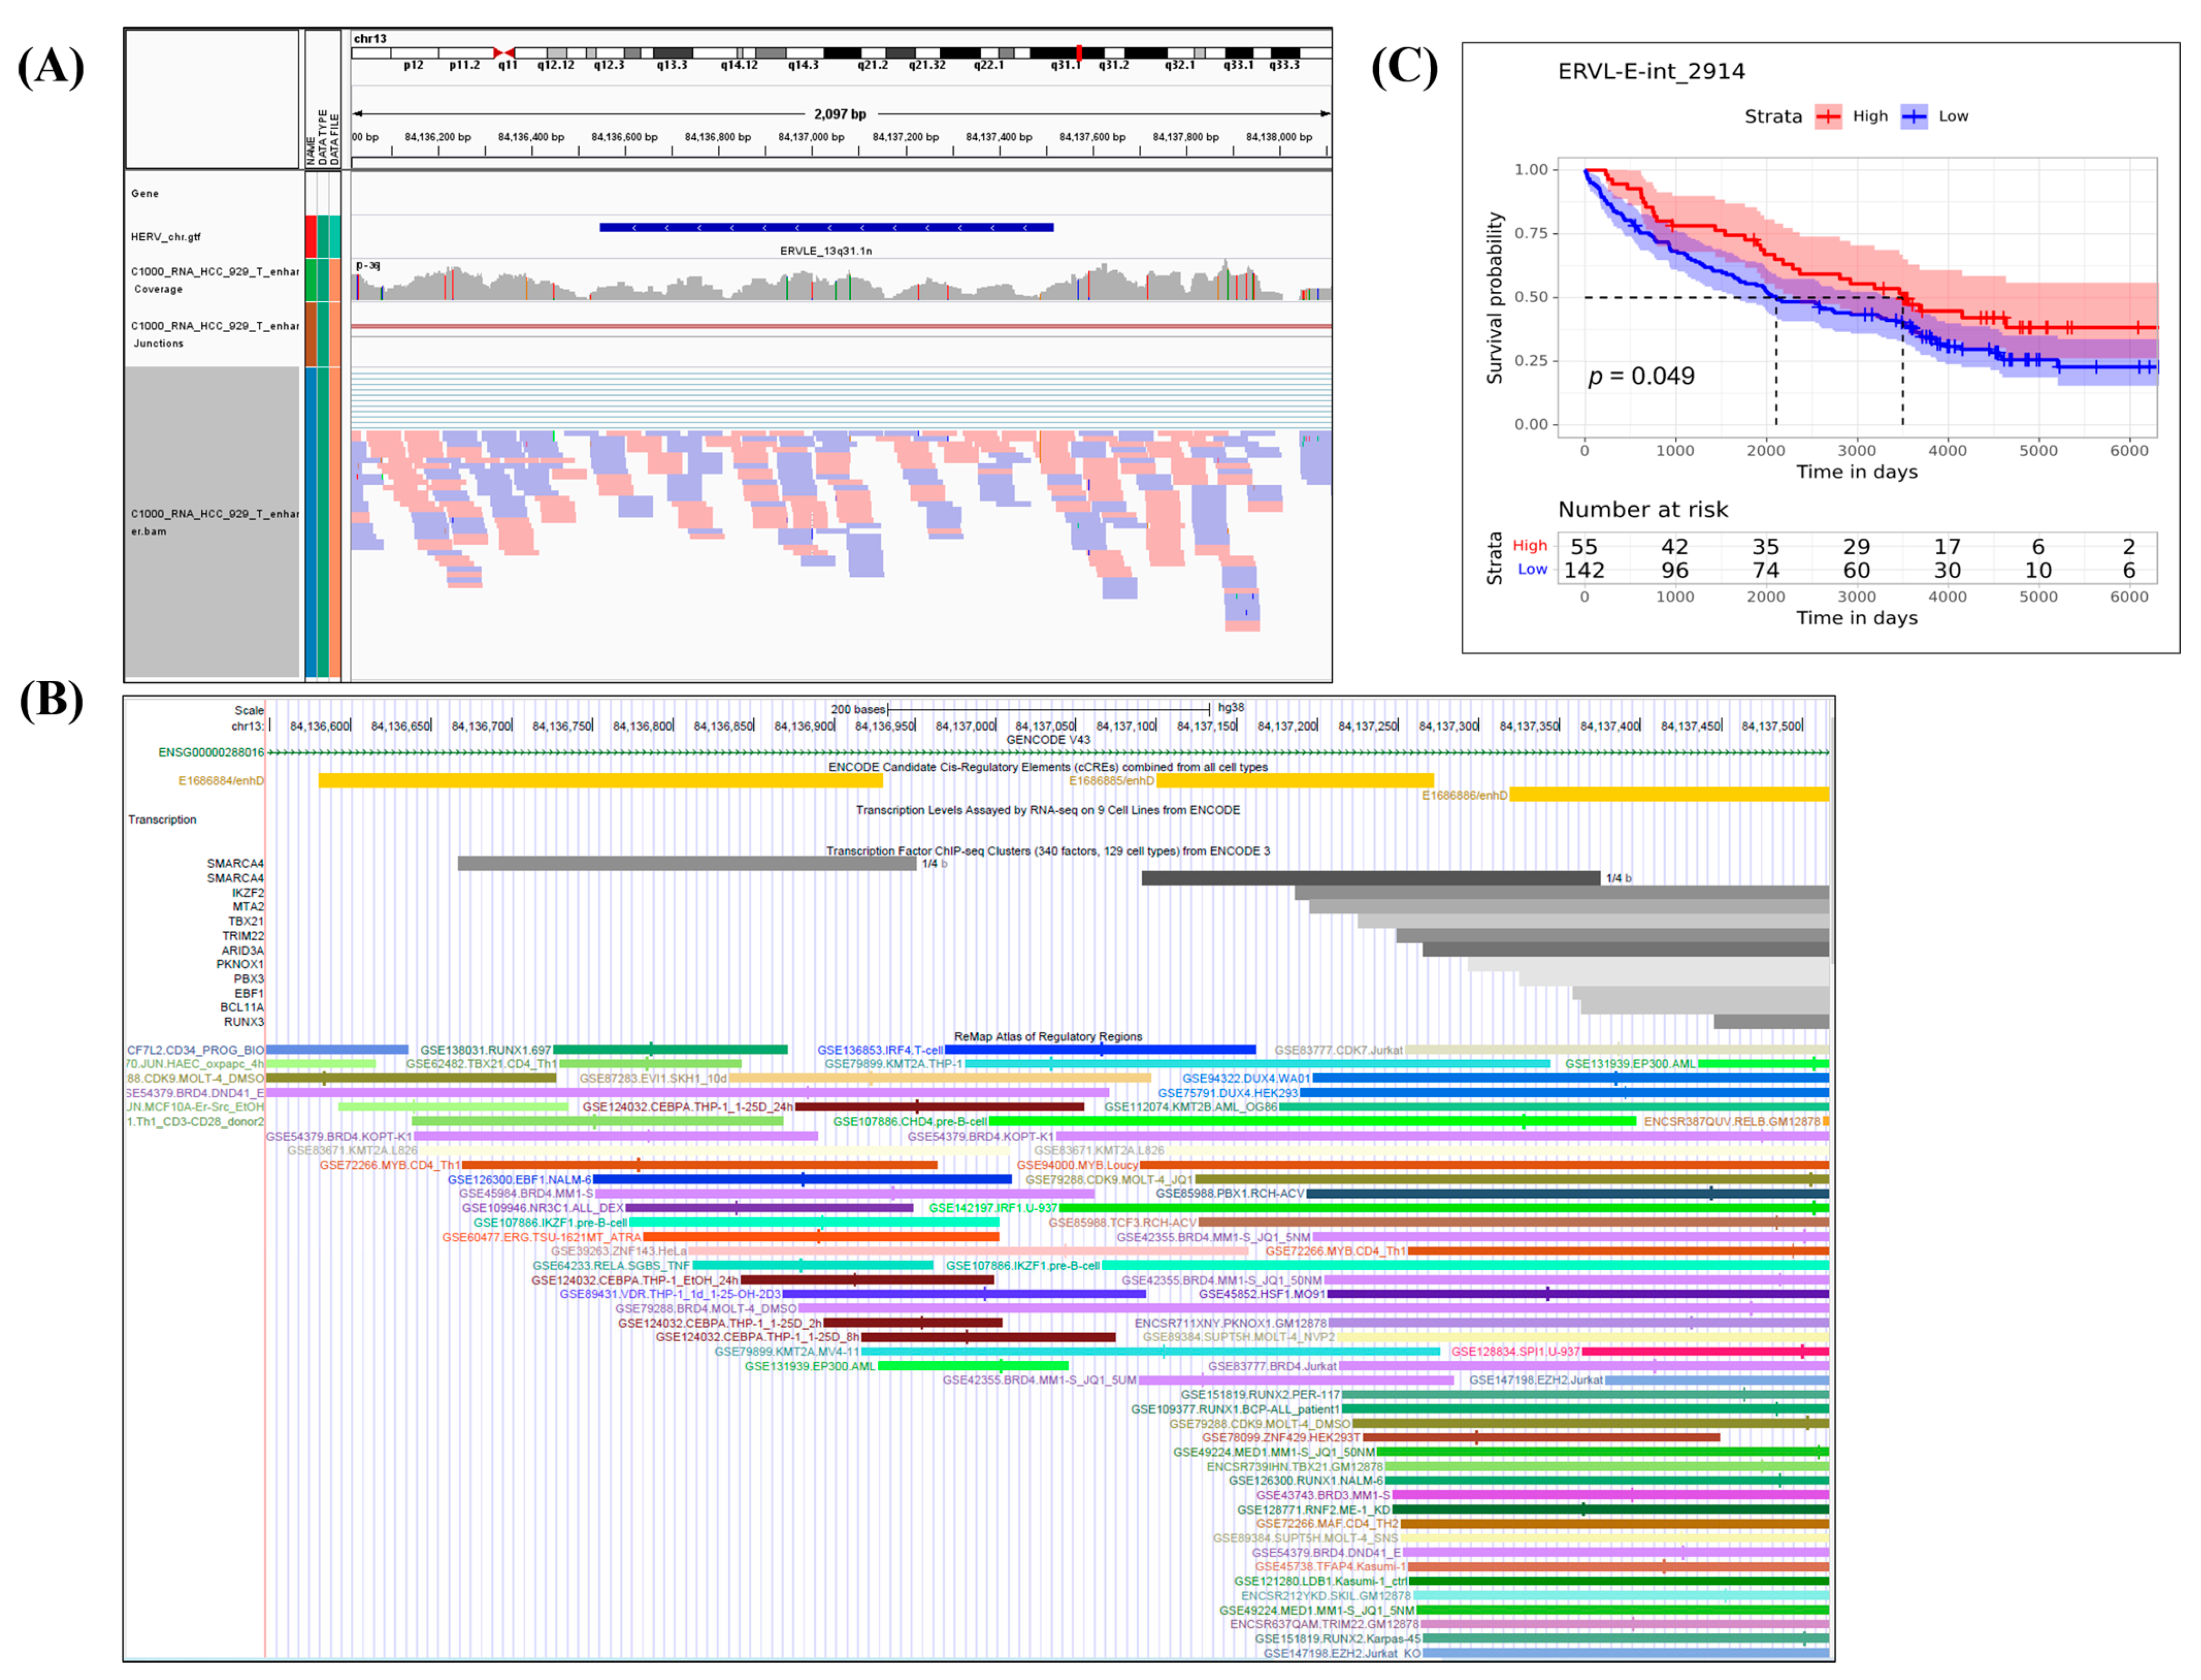Click the GSE128834.SPI1.U-937 pink ReMap bar
The image size is (2201, 1680).
[1705, 1352]
